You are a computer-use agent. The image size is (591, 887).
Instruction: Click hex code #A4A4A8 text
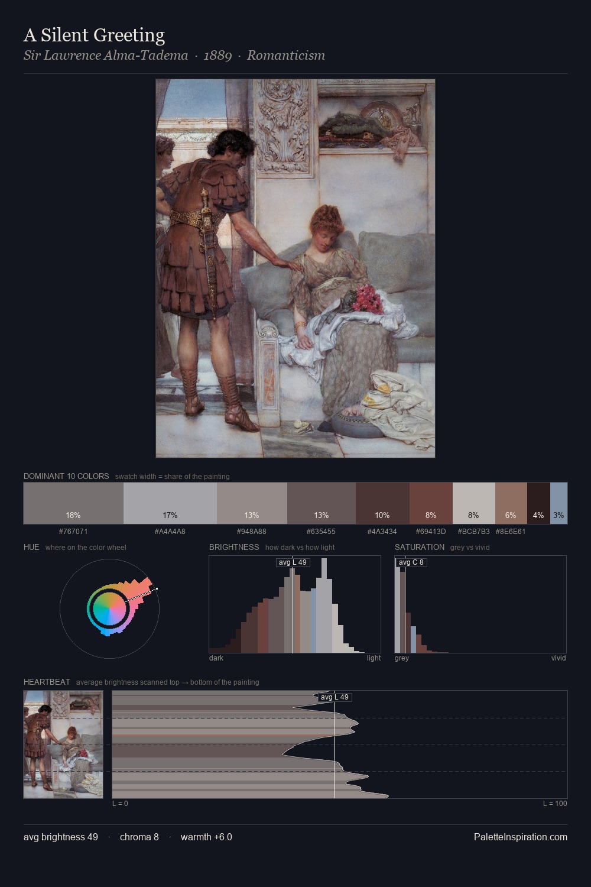click(170, 531)
